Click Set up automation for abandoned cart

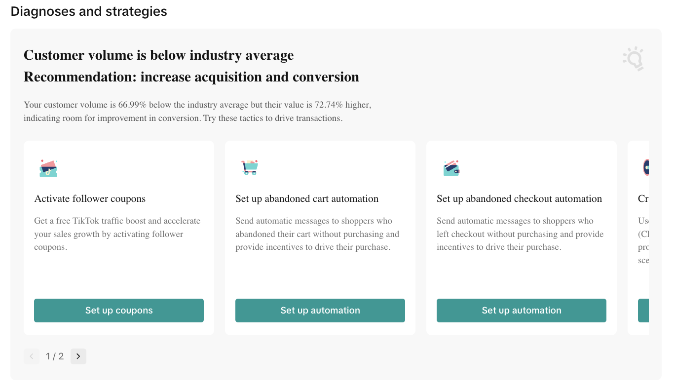(x=320, y=311)
